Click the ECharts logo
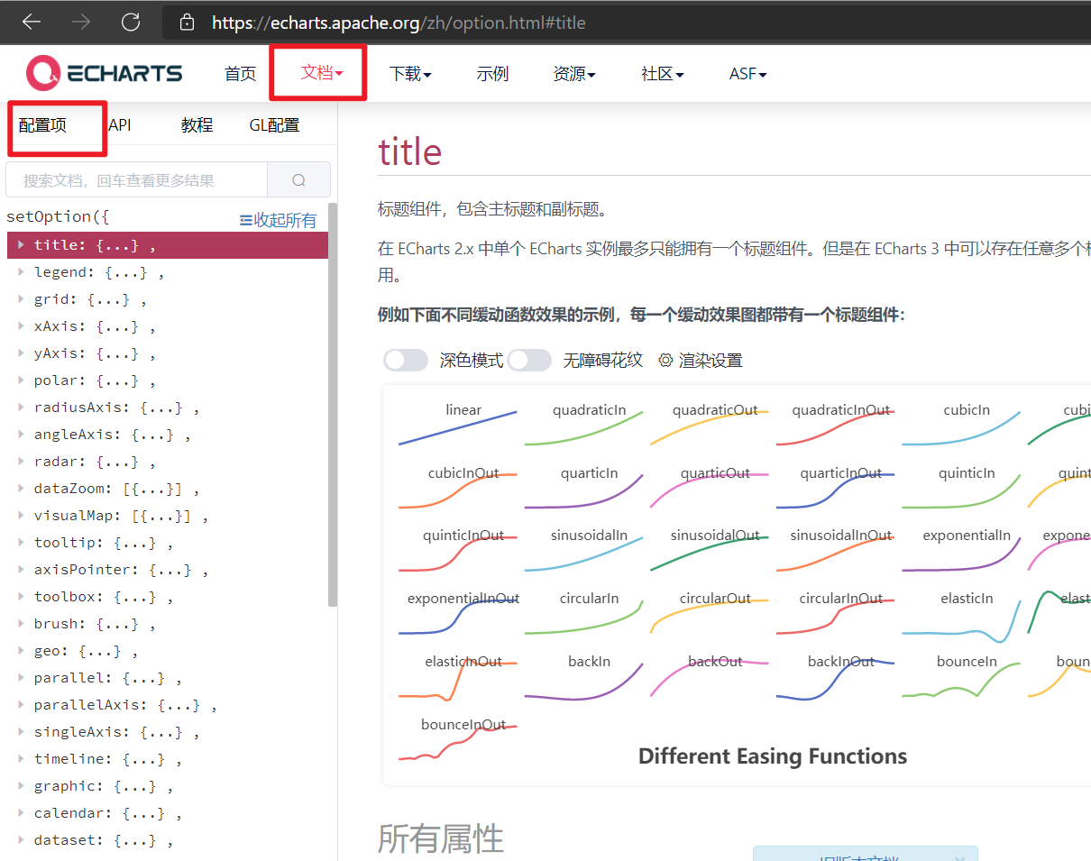The height and width of the screenshot is (861, 1091). (x=104, y=73)
